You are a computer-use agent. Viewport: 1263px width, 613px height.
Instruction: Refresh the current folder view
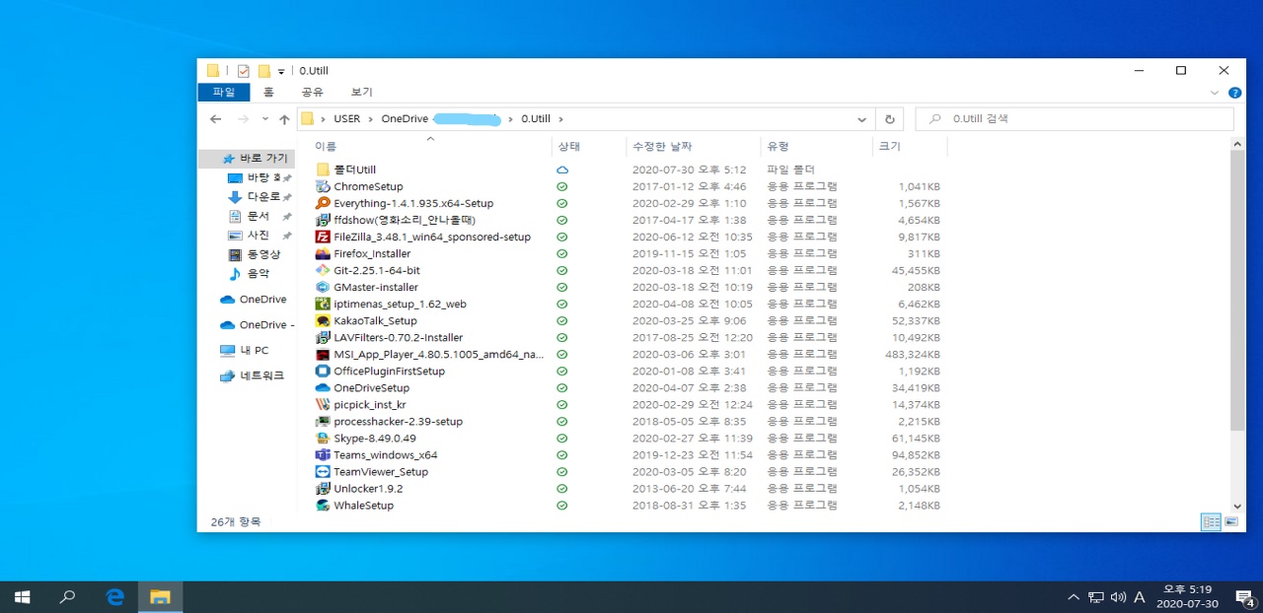point(889,119)
